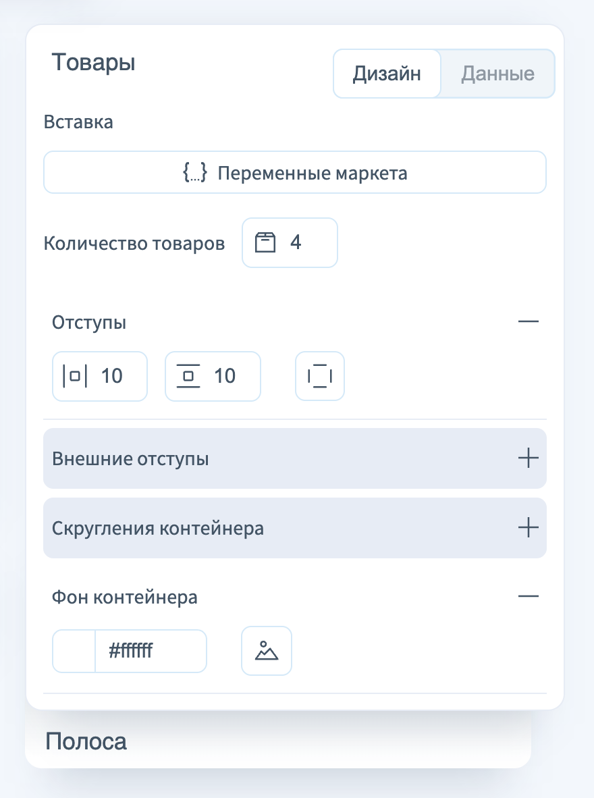
Task: Open the white background color swatch
Action: point(74,651)
